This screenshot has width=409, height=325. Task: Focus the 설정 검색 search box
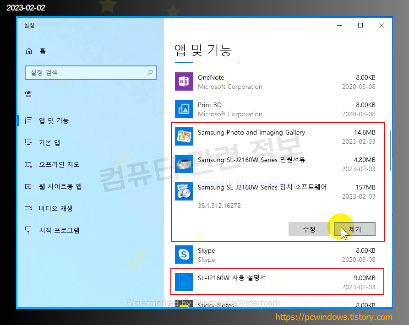click(91, 73)
